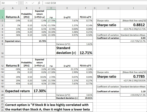The width and height of the screenshot is (147, 112).
Task: Click the cell '=19.01%/17.3%'
Action: [133, 95]
